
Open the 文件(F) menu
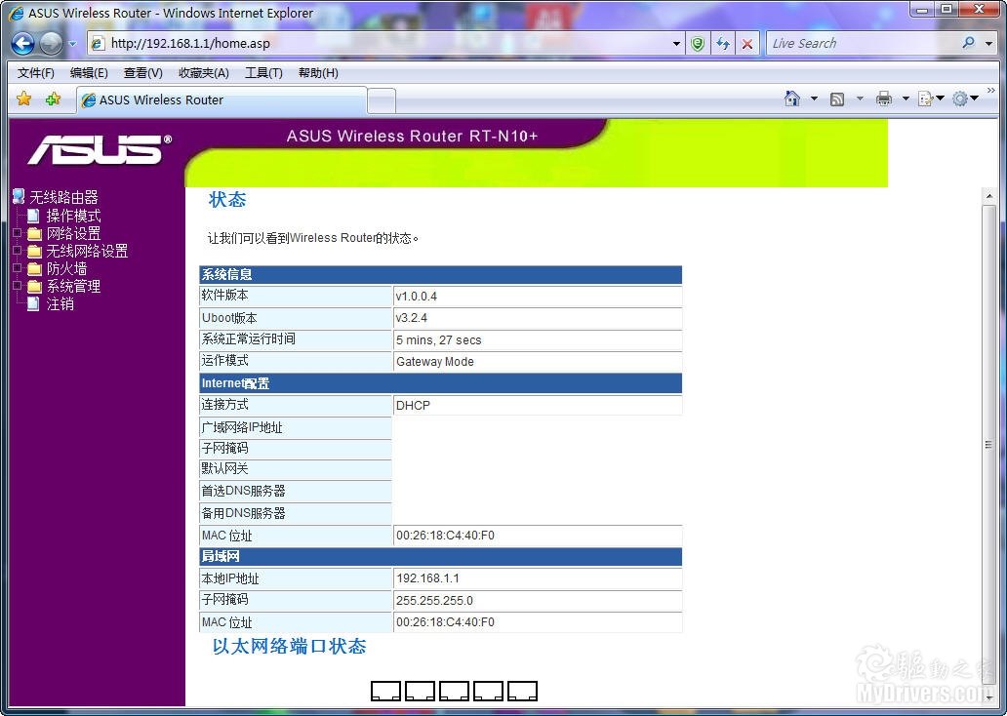(x=36, y=73)
